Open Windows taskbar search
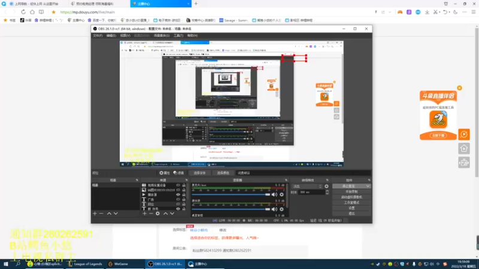Viewport: 479px width, 269px height. tap(18, 264)
